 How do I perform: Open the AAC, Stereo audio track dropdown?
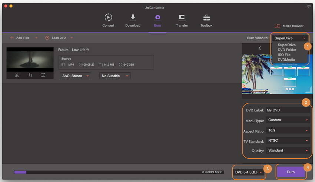click(75, 76)
